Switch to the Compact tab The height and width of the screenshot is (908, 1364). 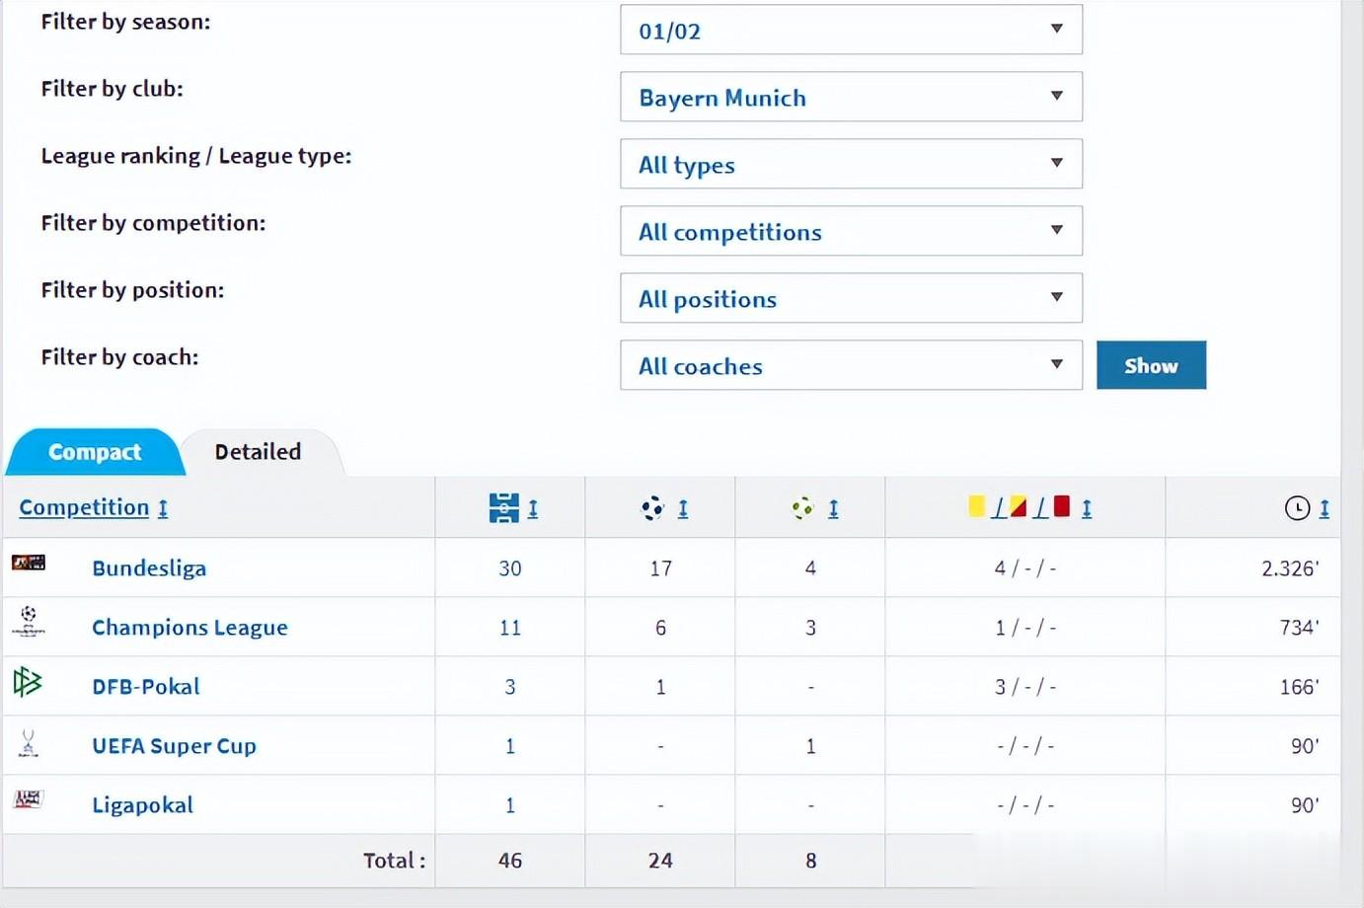click(95, 452)
